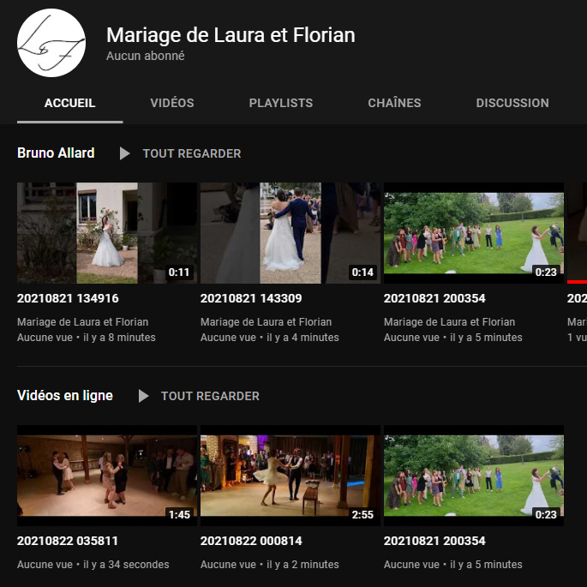Open video title 20210822 000814
Screen dimensions: 587x587
click(x=251, y=542)
